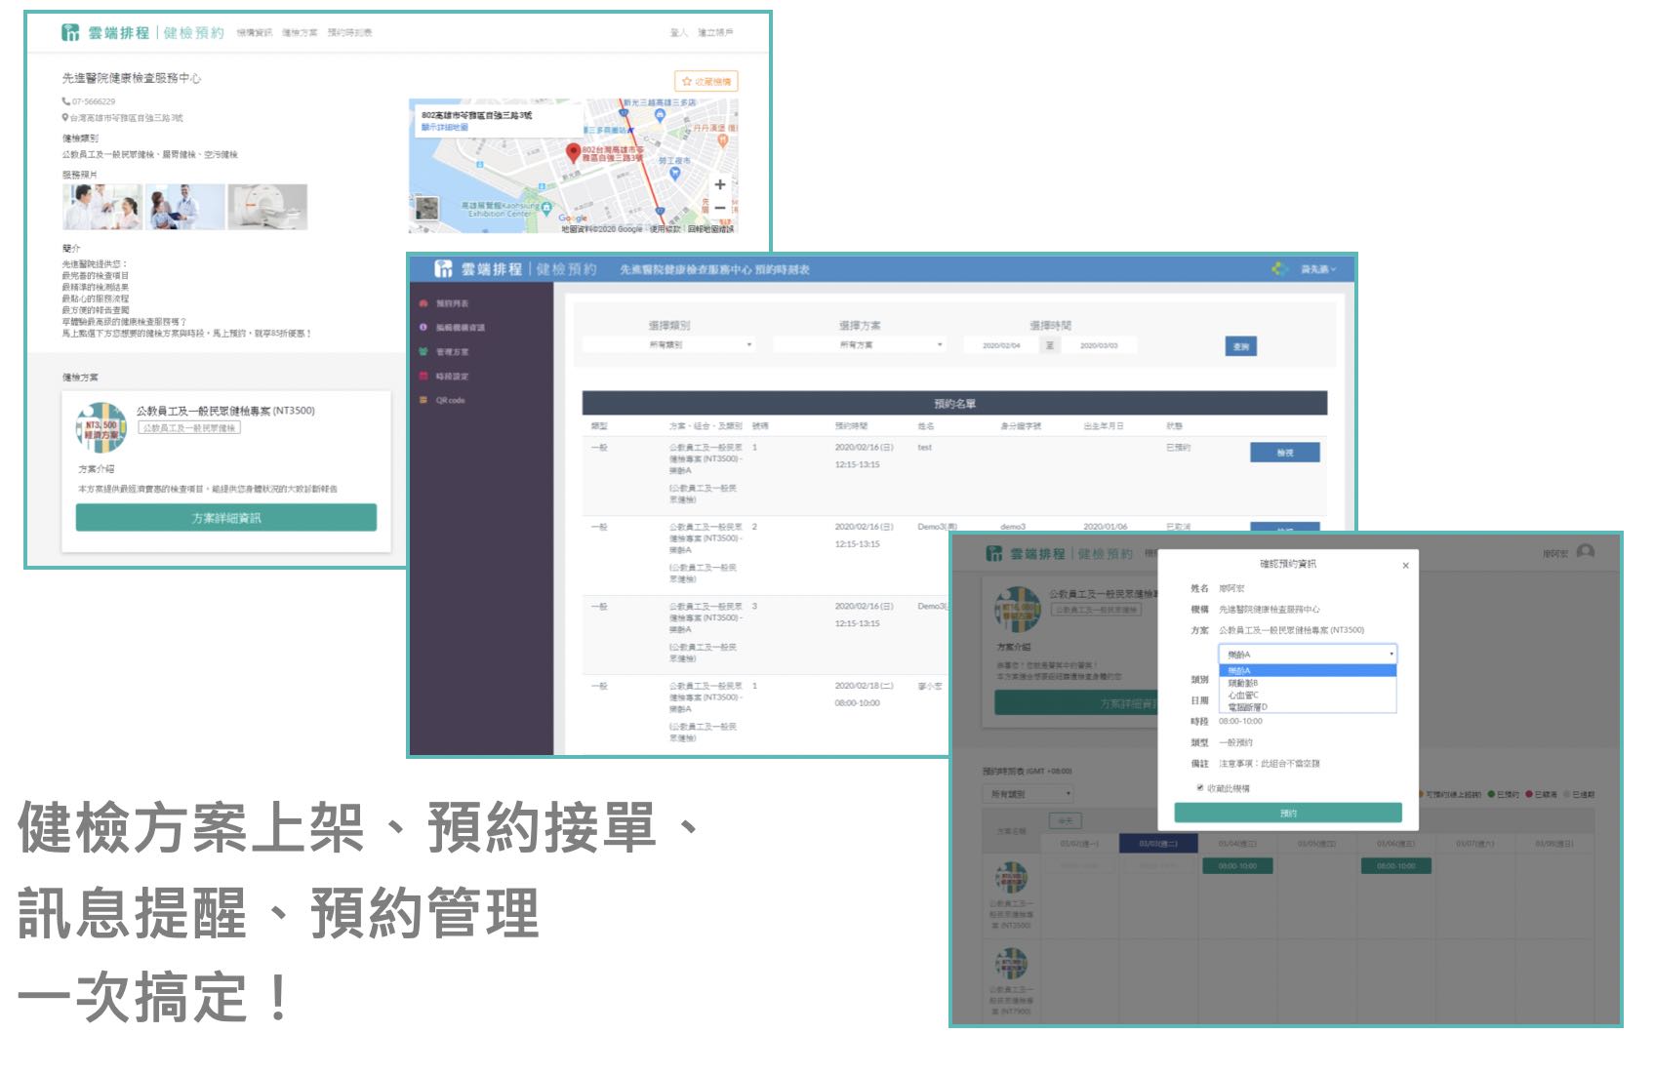Image resolution: width=1653 pixels, height=1073 pixels.
Task: Click the NT3,500 plan round image
Action: click(101, 428)
